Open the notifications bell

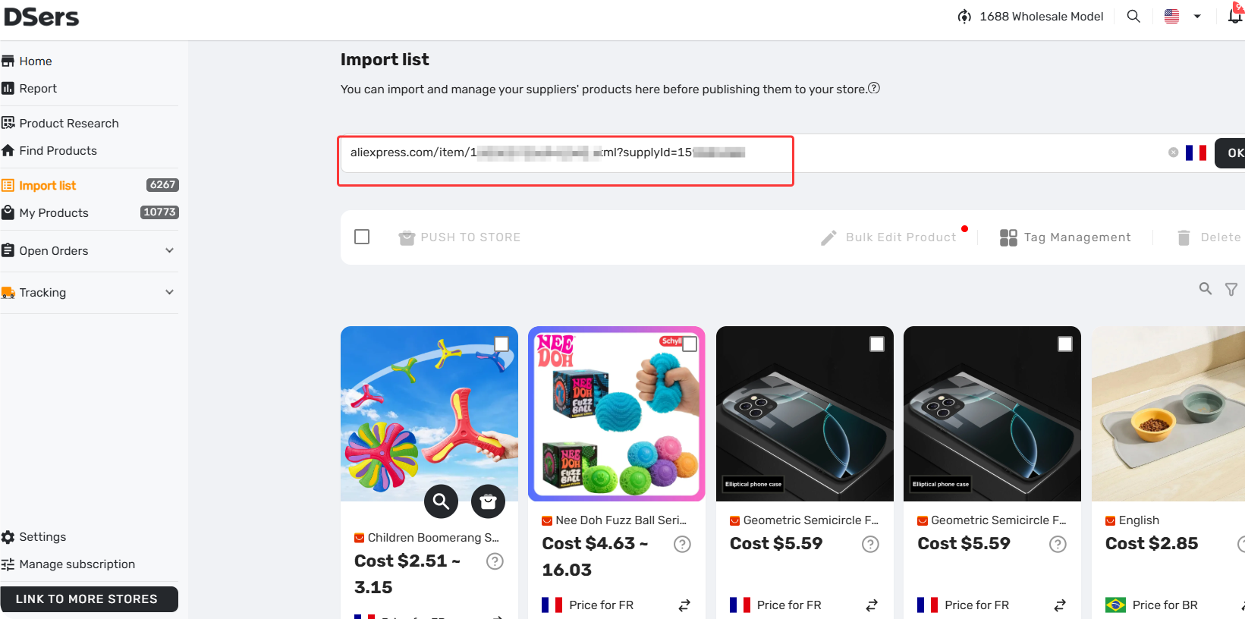[x=1236, y=15]
